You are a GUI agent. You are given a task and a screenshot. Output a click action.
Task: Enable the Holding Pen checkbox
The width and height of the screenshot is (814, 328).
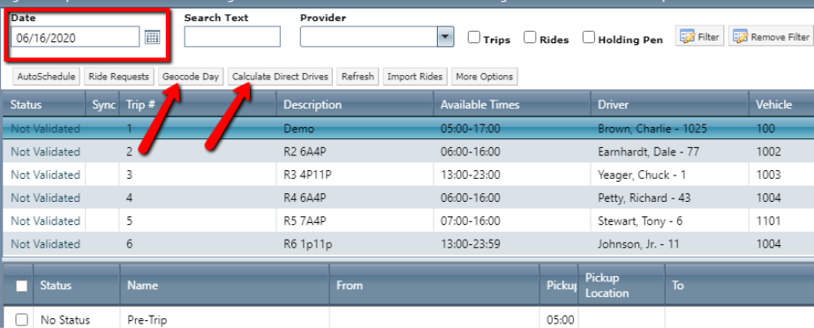588,38
